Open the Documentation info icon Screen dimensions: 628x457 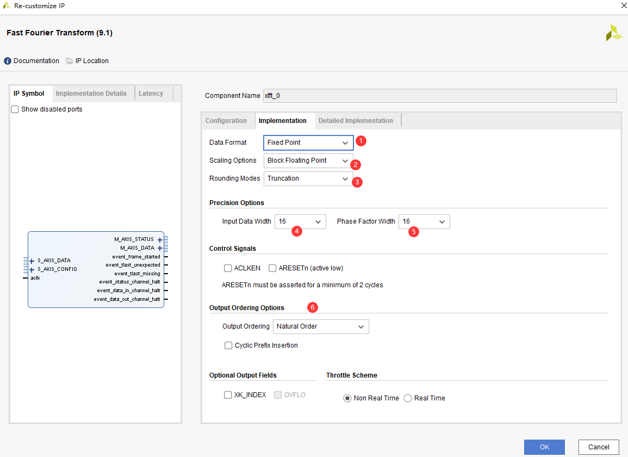tap(8, 61)
